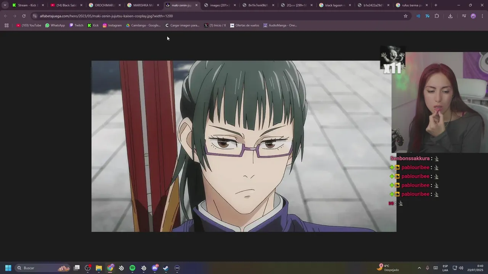
Task: Go back to previous page
Action: [5, 16]
